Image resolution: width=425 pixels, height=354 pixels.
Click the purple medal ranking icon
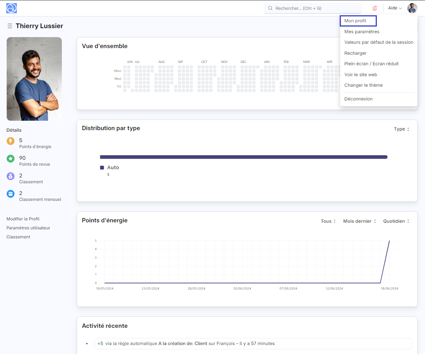point(11,176)
